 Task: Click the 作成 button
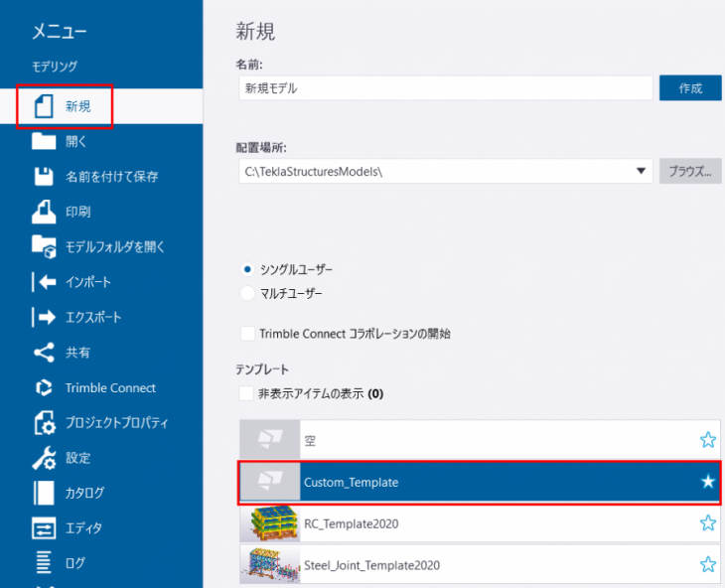coord(690,87)
